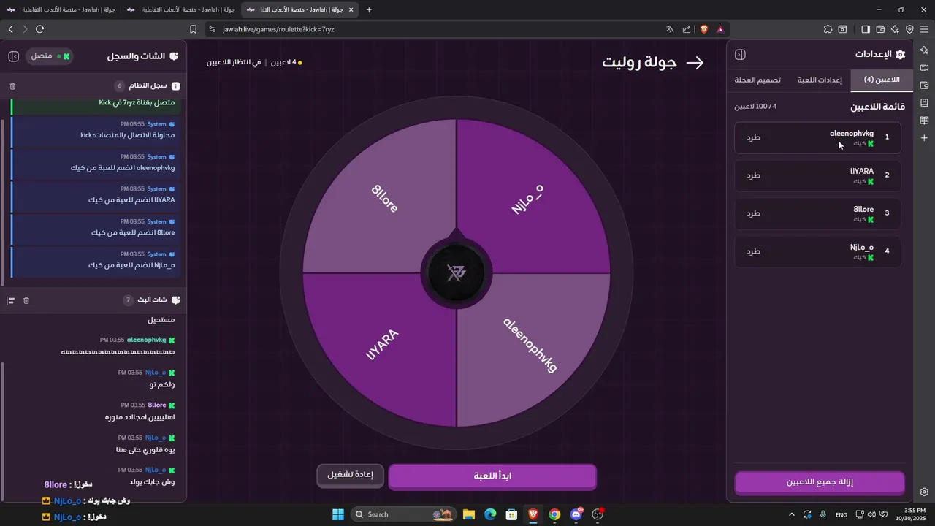Screen dimensions: 935x526
Task: Open Brave VPN shield icon
Action: [909, 29]
